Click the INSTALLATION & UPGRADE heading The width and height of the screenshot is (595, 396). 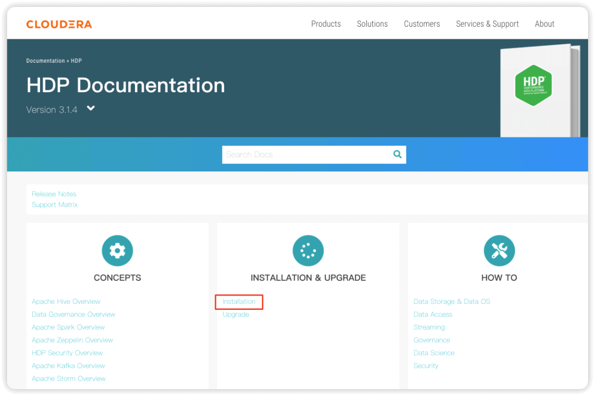[x=308, y=278]
